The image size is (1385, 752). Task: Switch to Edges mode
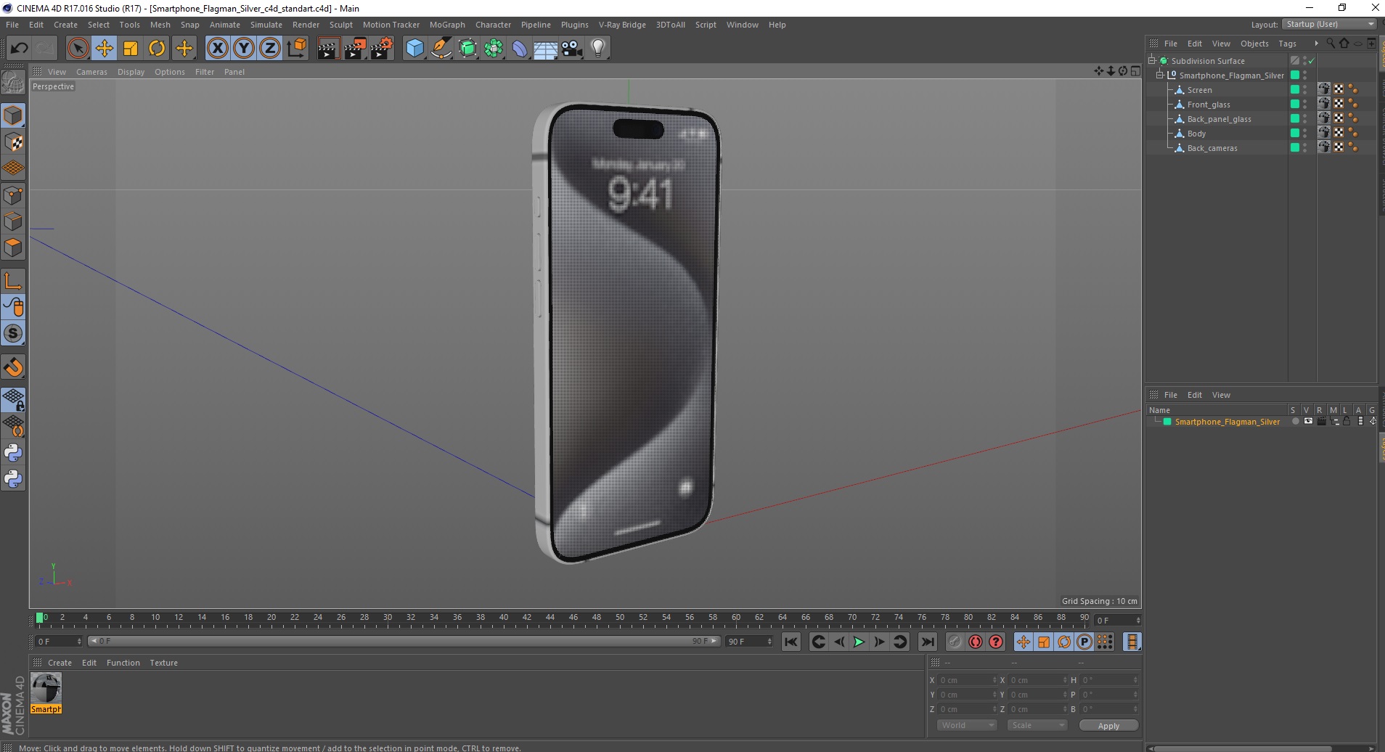13,221
